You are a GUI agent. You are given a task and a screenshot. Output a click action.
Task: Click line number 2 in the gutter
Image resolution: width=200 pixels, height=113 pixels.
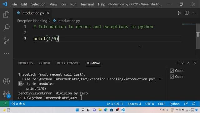[25, 33]
